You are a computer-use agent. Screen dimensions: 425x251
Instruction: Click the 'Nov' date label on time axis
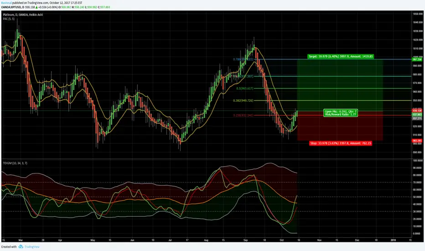pos(319,240)
